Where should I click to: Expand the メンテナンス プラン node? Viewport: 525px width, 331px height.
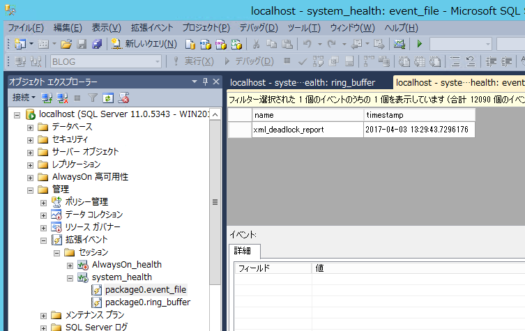[43, 316]
